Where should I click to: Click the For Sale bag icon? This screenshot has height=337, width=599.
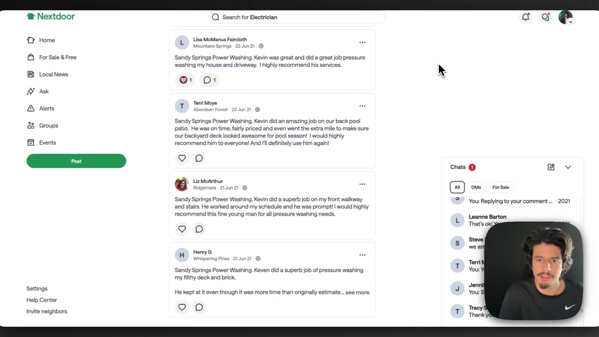[30, 57]
